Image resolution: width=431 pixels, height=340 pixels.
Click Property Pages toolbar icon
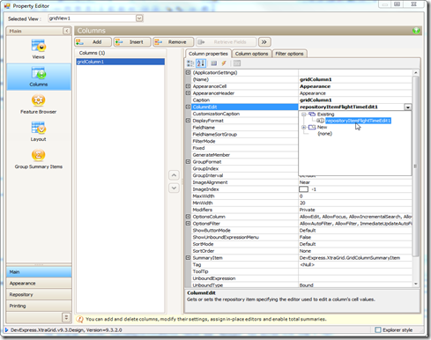click(x=237, y=63)
